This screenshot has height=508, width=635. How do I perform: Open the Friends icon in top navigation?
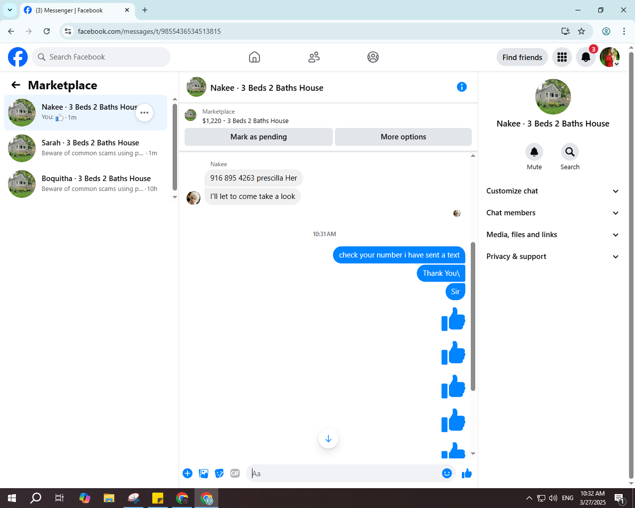pyautogui.click(x=314, y=57)
